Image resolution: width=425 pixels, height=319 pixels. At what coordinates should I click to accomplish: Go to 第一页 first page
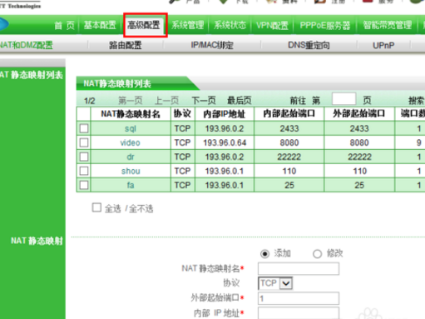coord(131,101)
